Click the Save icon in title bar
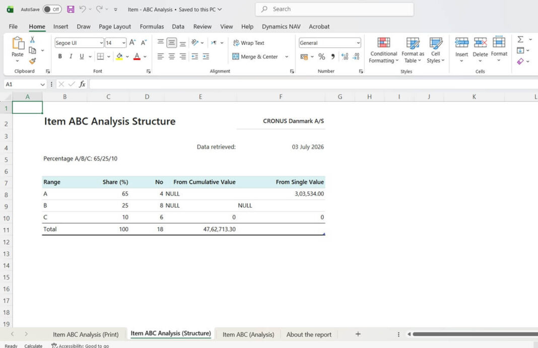 click(x=71, y=9)
